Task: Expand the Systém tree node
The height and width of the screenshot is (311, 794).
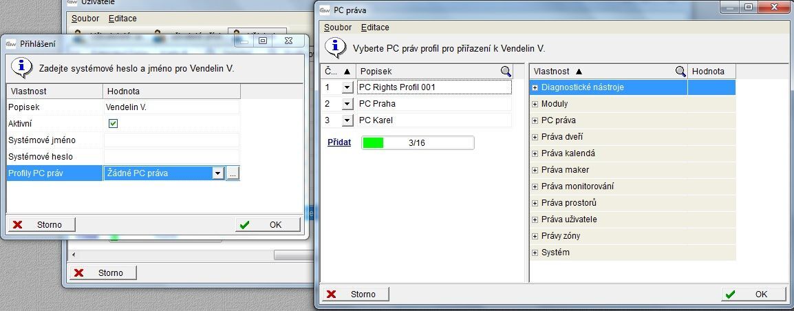Action: point(535,253)
